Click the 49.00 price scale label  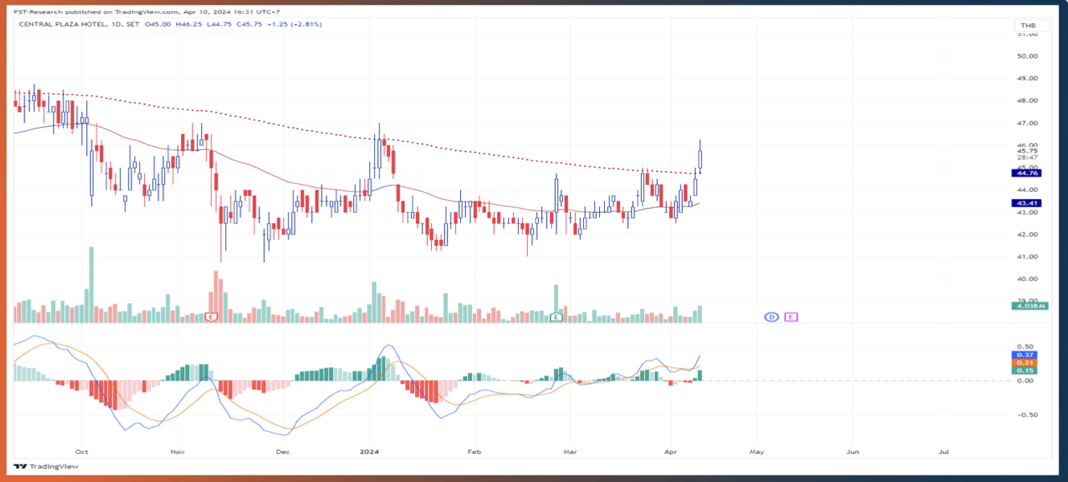coord(1027,79)
